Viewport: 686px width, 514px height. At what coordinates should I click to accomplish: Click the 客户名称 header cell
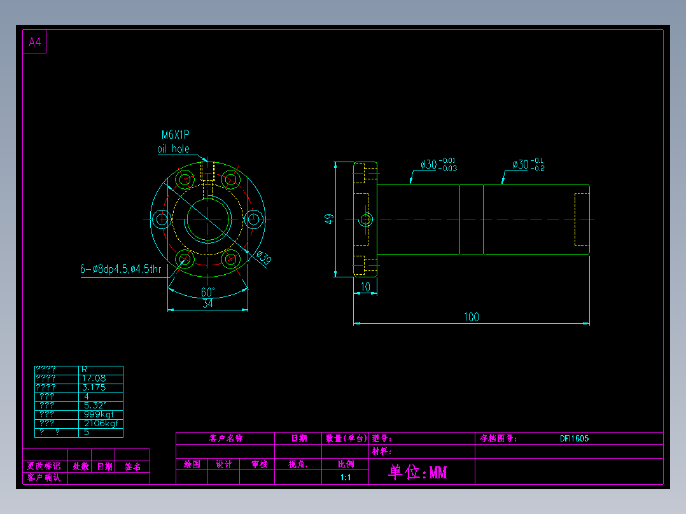point(226,438)
